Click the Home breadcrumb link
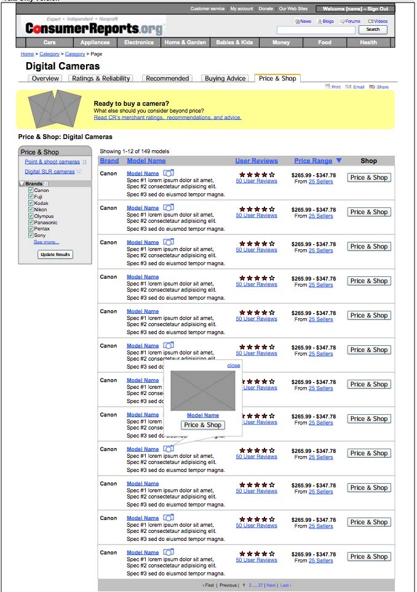 tap(27, 54)
